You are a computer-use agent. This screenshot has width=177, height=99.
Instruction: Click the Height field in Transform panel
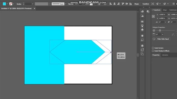click(x=174, y=18)
